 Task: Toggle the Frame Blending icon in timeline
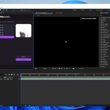12,75
